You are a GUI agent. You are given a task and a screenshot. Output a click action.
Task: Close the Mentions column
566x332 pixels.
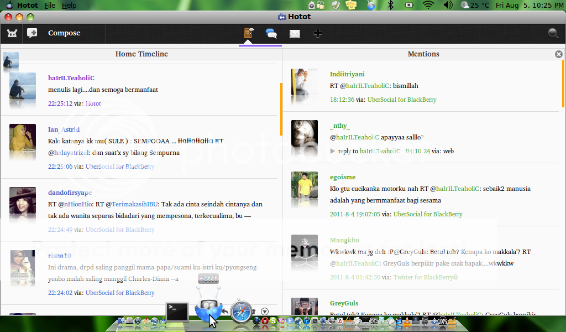558,54
